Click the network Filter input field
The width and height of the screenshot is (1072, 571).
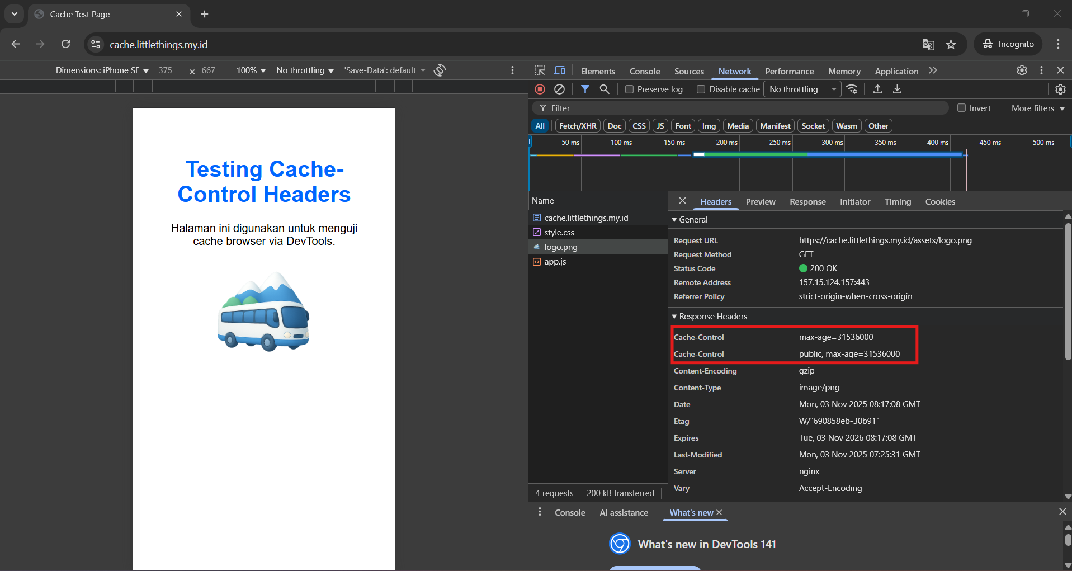pyautogui.click(x=740, y=108)
